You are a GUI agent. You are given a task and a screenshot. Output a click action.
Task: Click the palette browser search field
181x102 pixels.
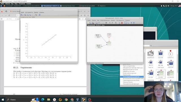(x=146, y=46)
